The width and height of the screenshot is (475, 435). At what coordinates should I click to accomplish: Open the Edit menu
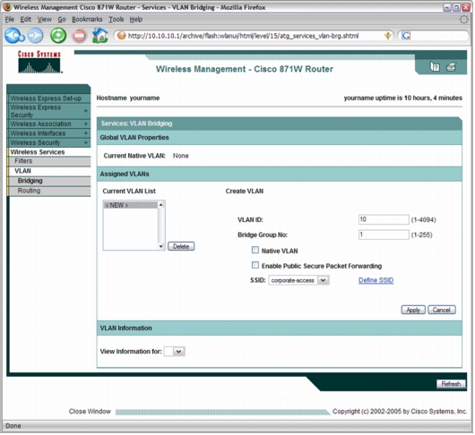click(26, 20)
